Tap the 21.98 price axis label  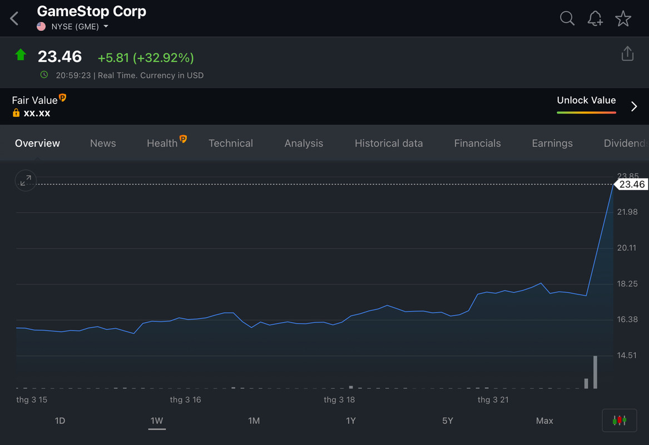click(x=627, y=212)
